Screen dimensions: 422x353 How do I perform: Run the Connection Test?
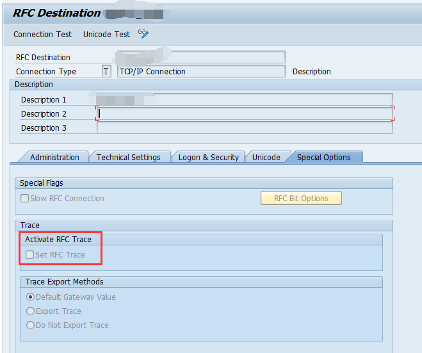tap(42, 35)
